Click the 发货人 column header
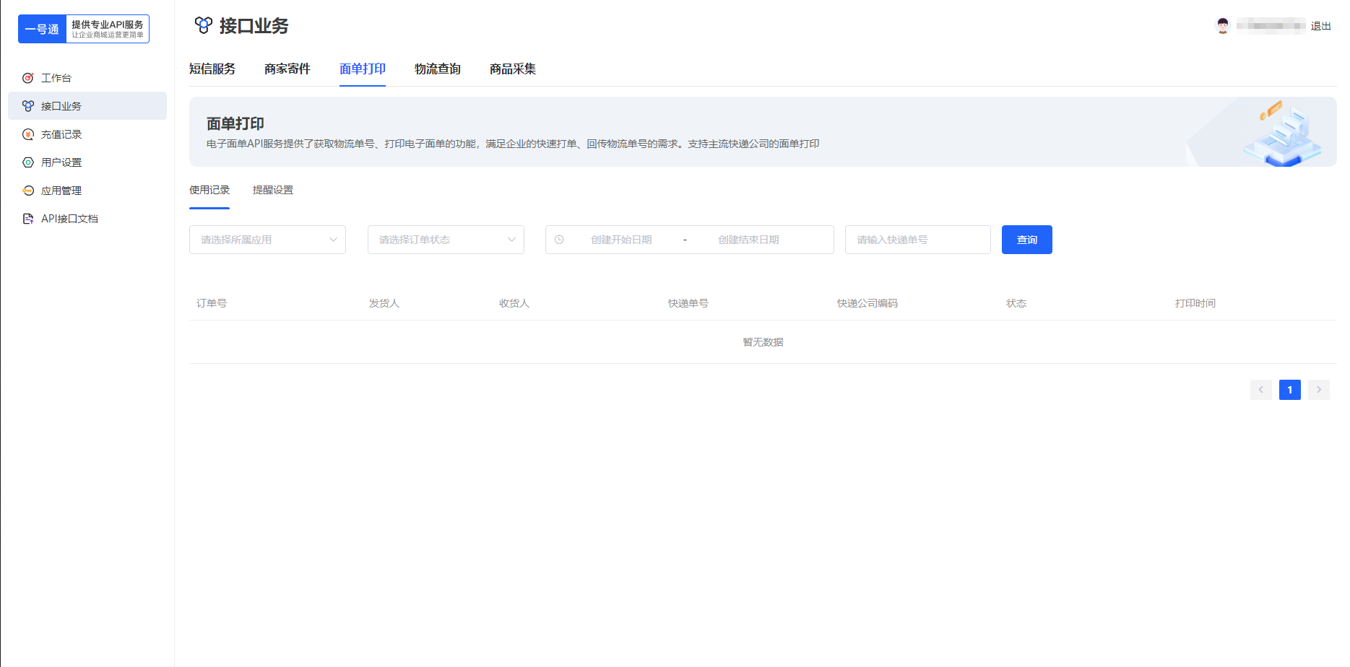Viewport: 1350px width, 667px height. point(384,303)
